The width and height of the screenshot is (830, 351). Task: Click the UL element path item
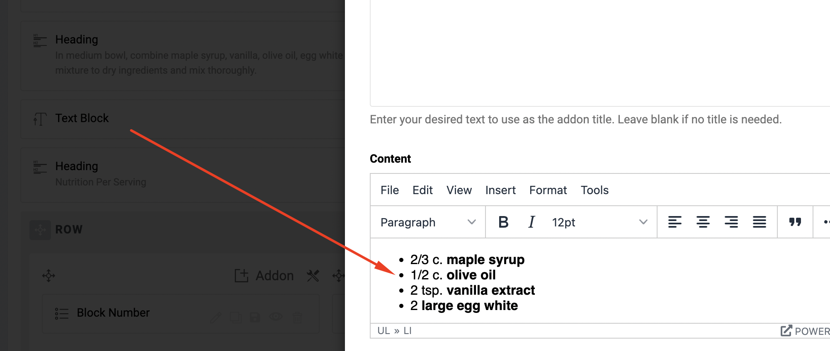(x=383, y=331)
